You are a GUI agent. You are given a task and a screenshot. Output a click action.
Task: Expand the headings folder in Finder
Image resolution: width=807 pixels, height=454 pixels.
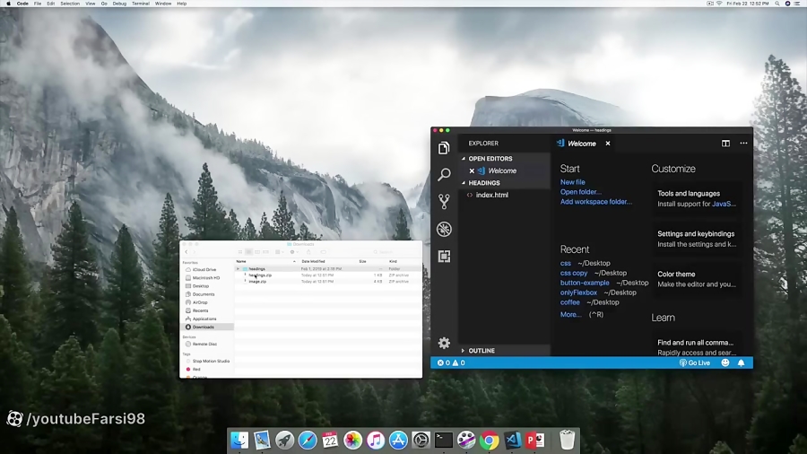(239, 268)
